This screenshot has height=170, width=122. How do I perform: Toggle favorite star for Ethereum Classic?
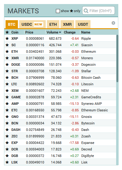(x=7, y=110)
